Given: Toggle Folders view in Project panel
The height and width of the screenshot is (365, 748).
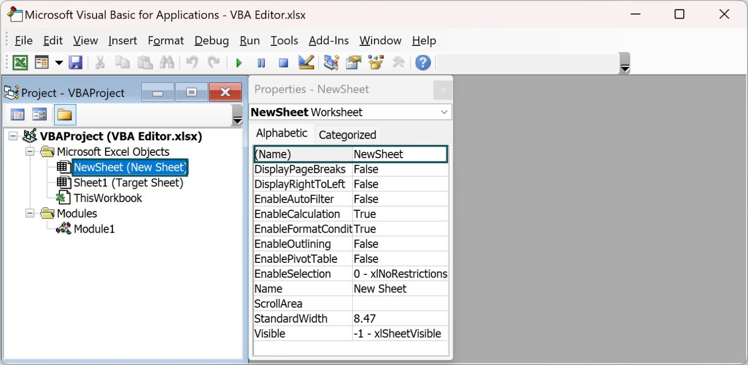Looking at the screenshot, I should tap(65, 115).
